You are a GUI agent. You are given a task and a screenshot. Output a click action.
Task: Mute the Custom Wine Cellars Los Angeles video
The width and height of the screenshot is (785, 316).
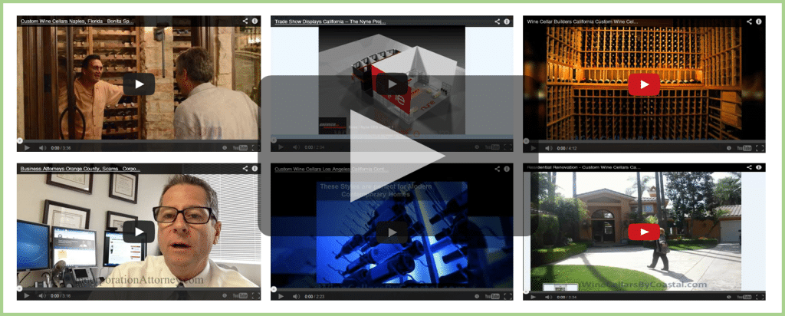pos(297,297)
